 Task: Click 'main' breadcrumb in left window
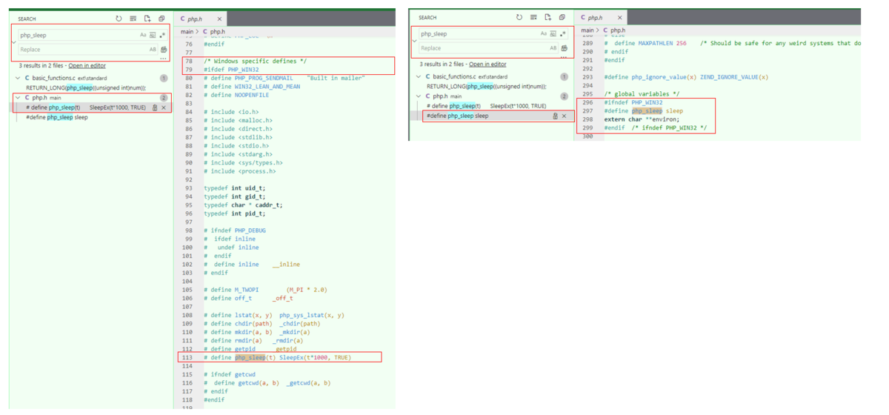click(x=187, y=32)
